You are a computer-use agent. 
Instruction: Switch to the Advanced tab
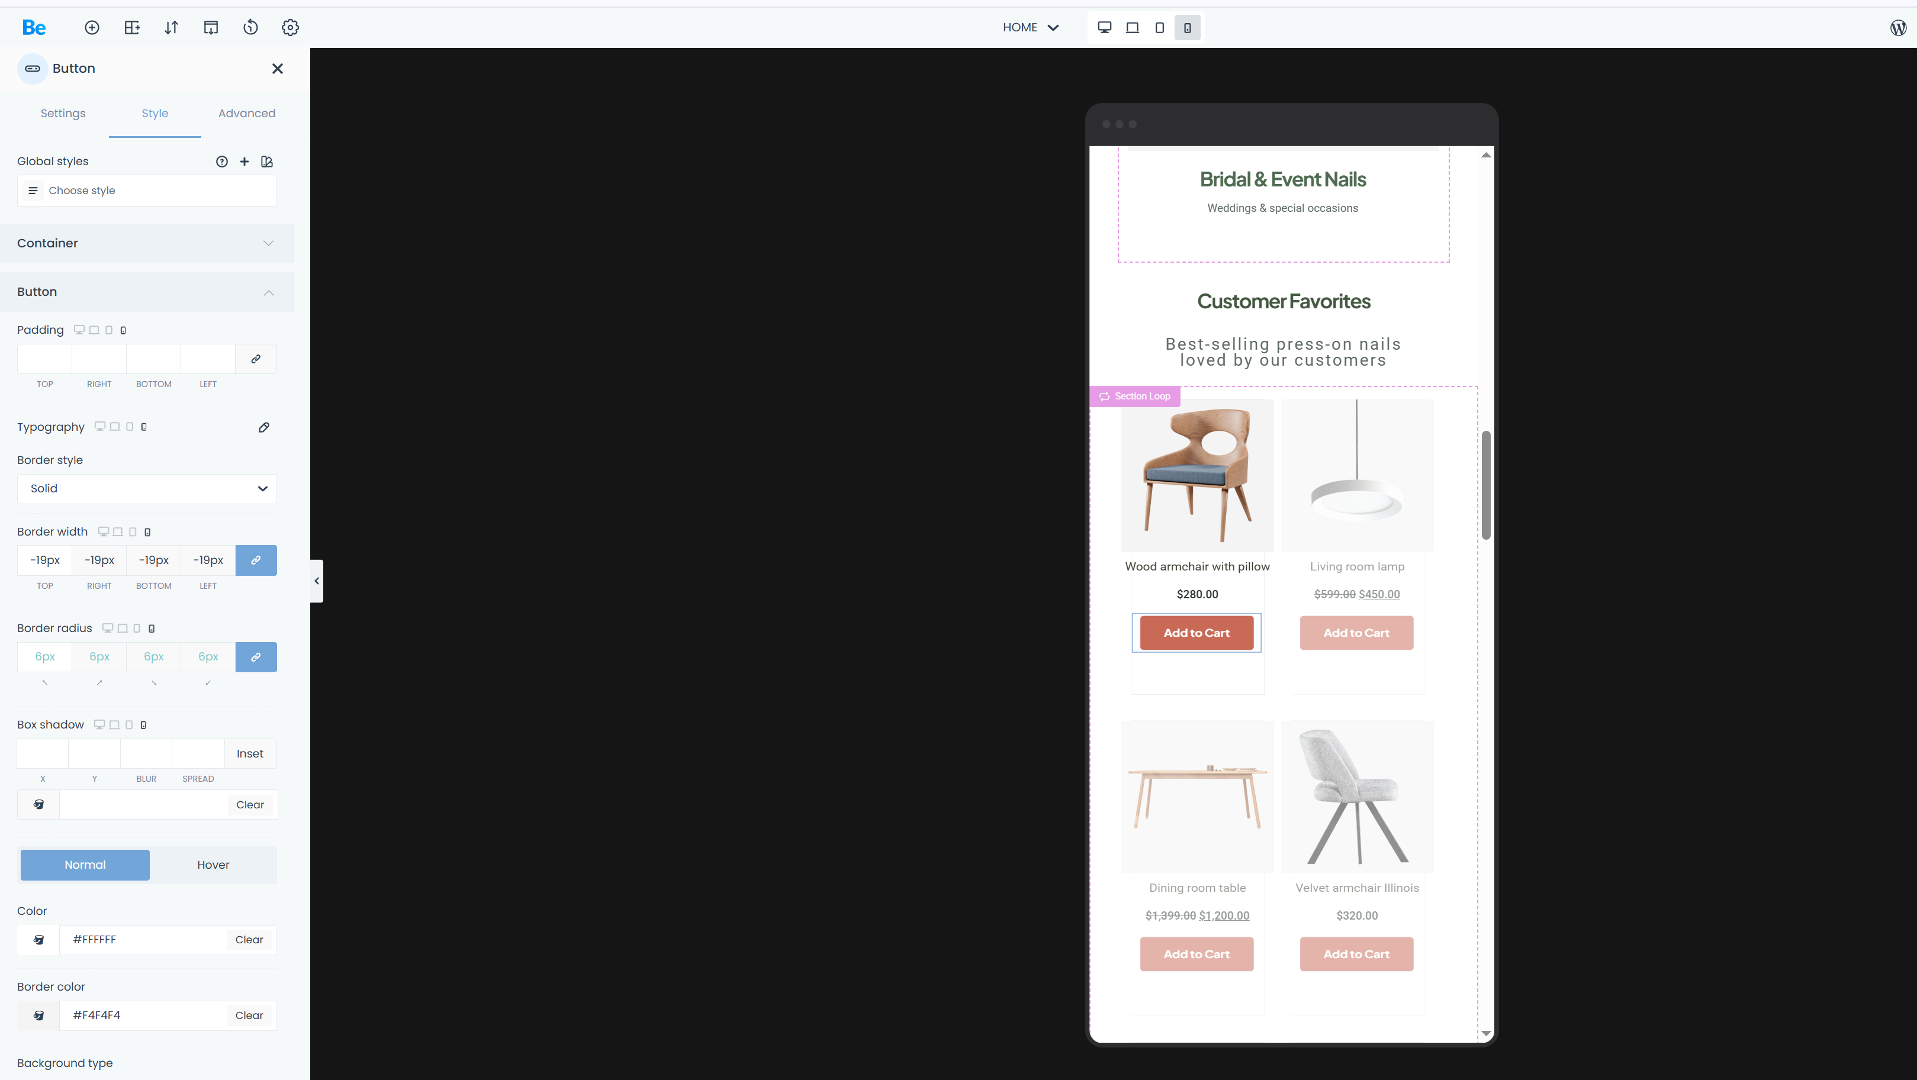[x=246, y=113]
